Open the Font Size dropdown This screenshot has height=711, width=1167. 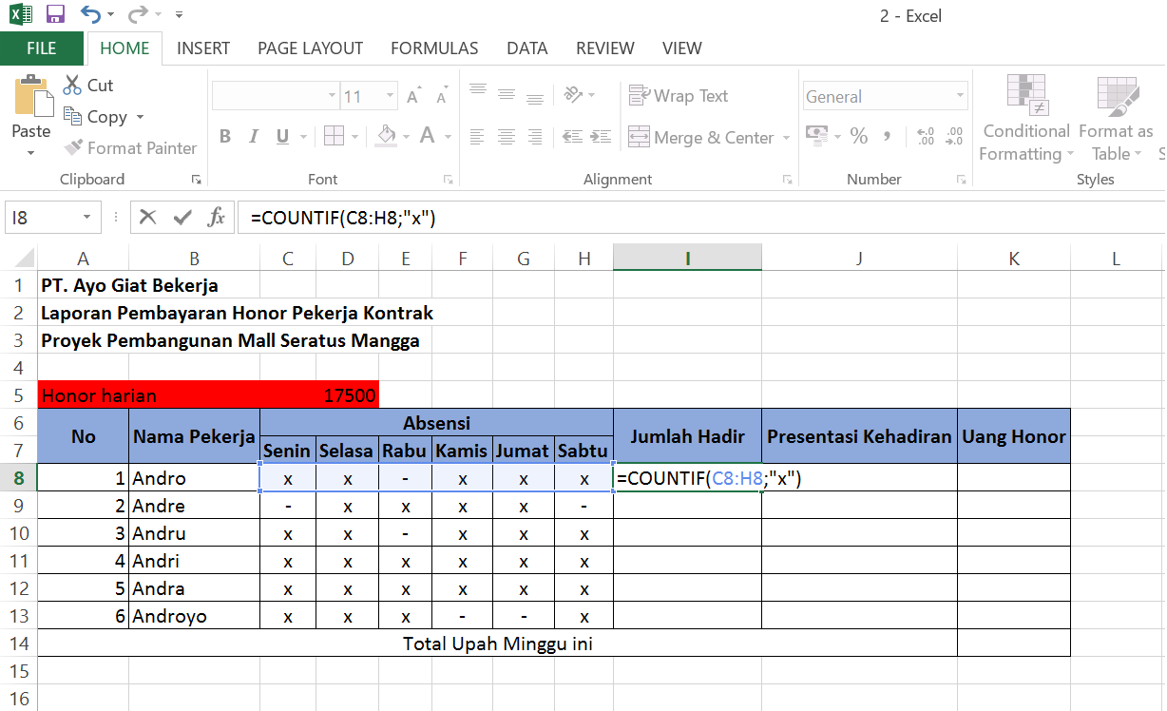[x=388, y=95]
